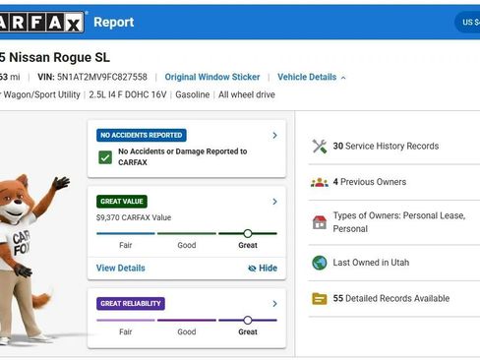Click the value slider knob at Great
Screen dimensions: 480x360
click(x=248, y=233)
